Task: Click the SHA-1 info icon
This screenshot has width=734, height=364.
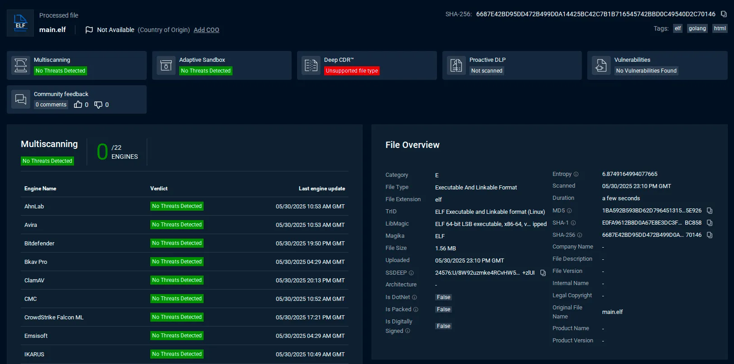Action: click(573, 223)
